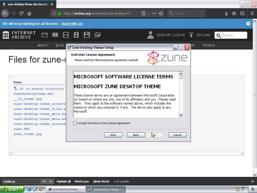Dismiss the blue libraries banner
257x193 pixels.
(248, 24)
